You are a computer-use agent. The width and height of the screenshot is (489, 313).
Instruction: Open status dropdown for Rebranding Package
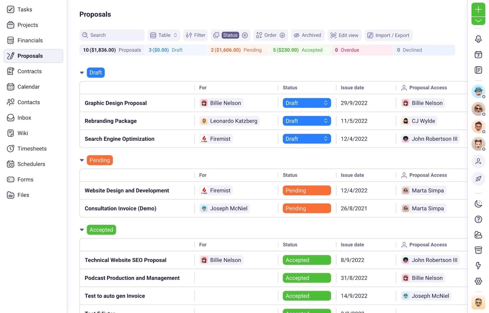307,121
